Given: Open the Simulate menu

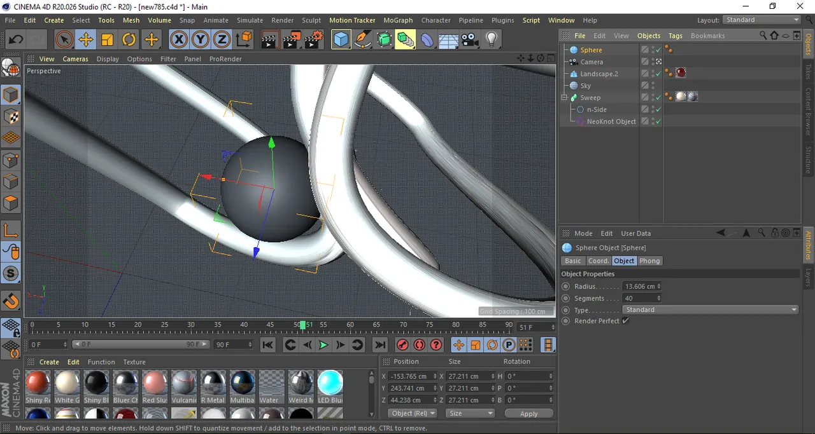Looking at the screenshot, I should [x=250, y=20].
